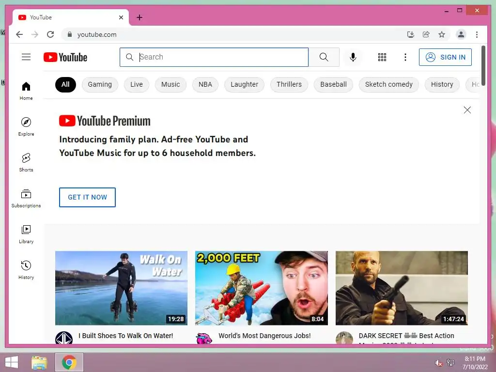Image resolution: width=496 pixels, height=372 pixels.
Task: Focus the YouTube search field
Action: pos(214,57)
